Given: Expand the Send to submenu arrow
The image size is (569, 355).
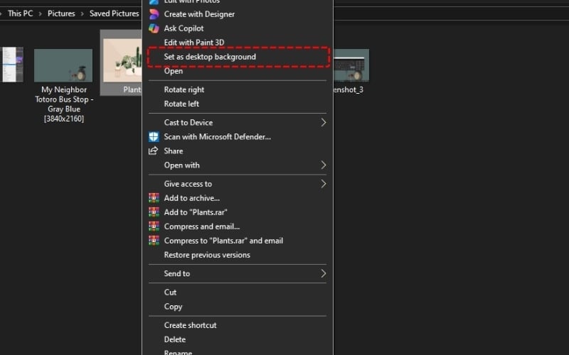Looking at the screenshot, I should 323,273.
